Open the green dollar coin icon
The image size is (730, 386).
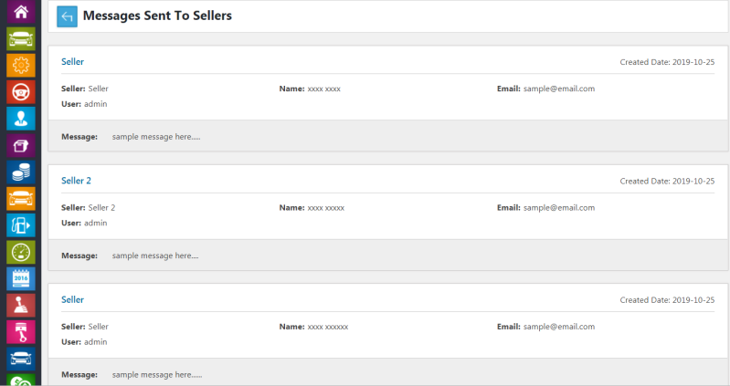[x=20, y=380]
